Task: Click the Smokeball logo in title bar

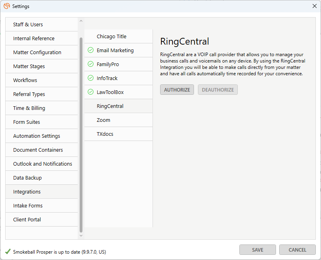Action: point(7,6)
